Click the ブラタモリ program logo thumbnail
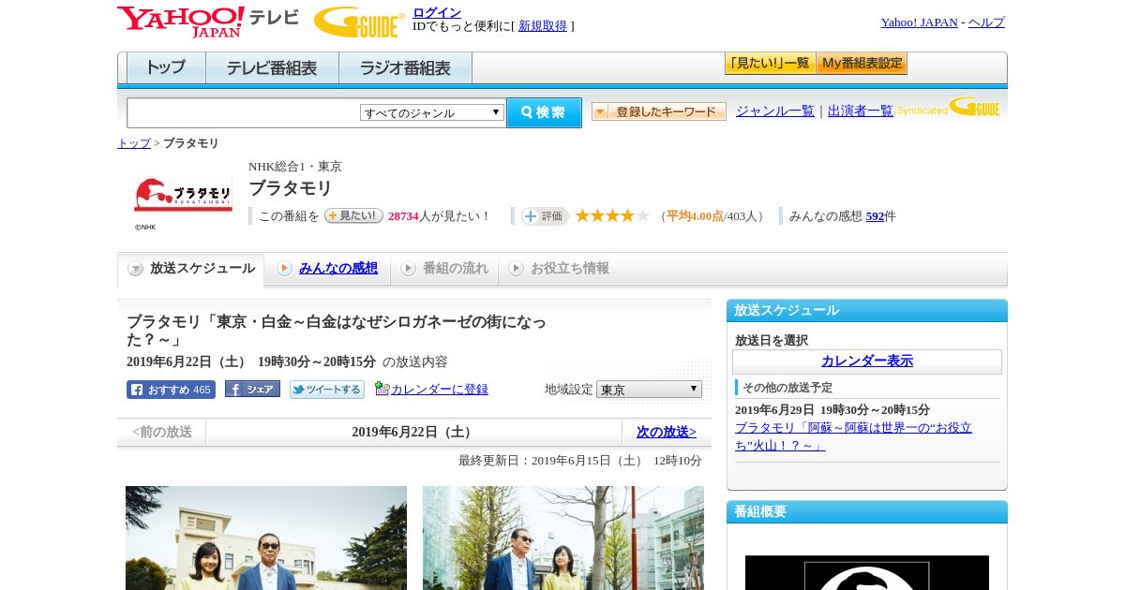The width and height of the screenshot is (1125, 590). [183, 196]
